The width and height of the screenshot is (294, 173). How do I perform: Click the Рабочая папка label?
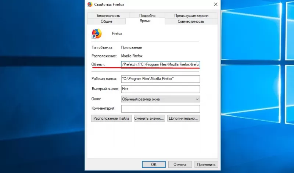click(x=104, y=79)
